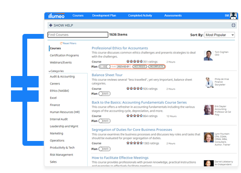Open Segregation of Duties for Core Business Processes
Screen dimensions: 241x173
132,130
